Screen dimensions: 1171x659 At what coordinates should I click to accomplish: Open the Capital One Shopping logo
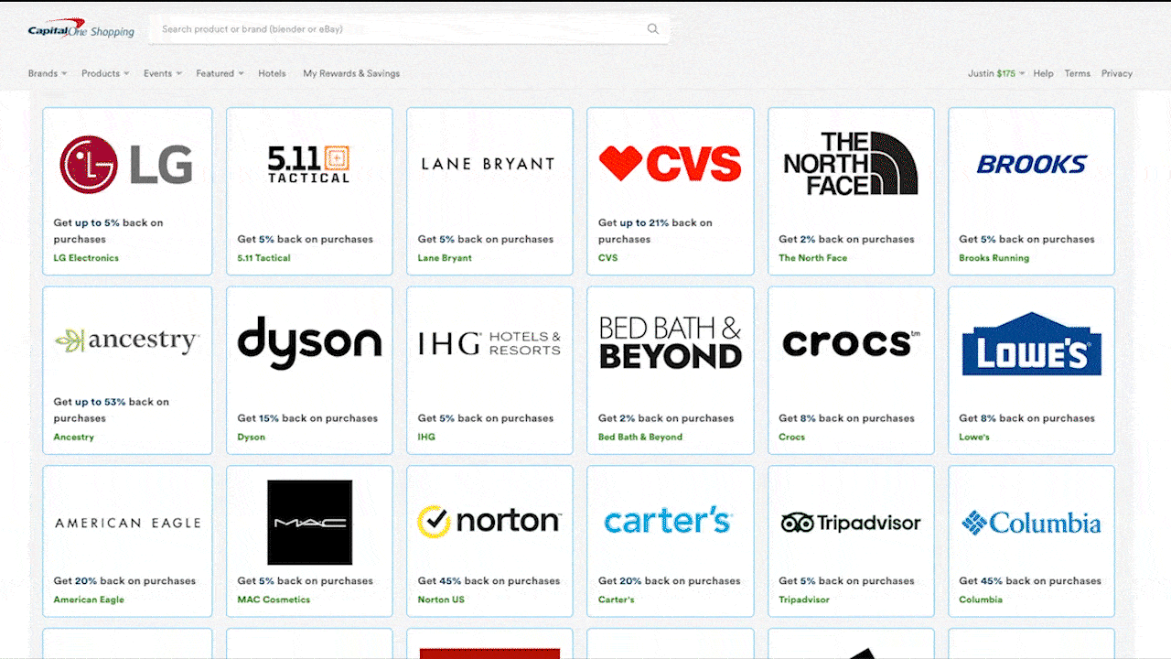(x=81, y=28)
